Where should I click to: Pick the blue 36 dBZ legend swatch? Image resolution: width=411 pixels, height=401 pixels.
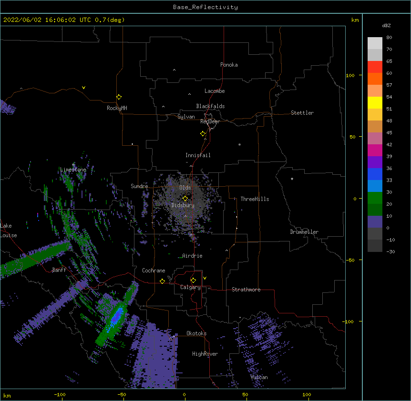tap(375, 174)
